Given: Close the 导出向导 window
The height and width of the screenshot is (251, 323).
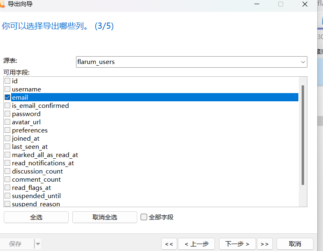Looking at the screenshot, I should click(305, 4).
